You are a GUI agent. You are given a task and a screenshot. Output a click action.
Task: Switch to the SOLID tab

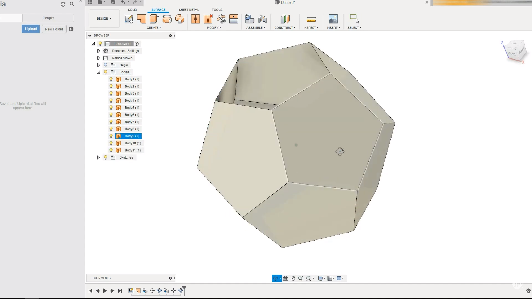(132, 10)
